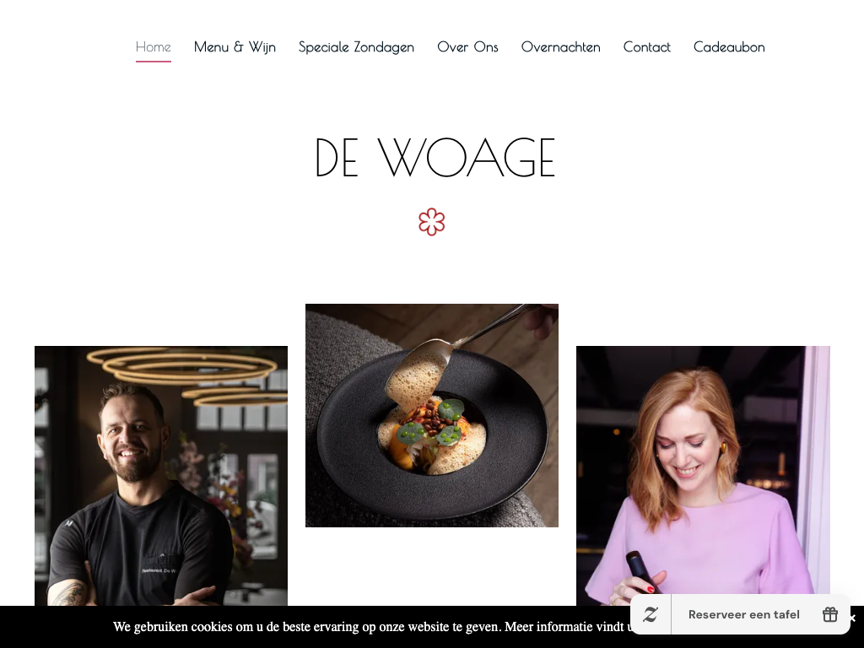
Task: Click the red Michelin star flower icon
Action: tap(431, 222)
